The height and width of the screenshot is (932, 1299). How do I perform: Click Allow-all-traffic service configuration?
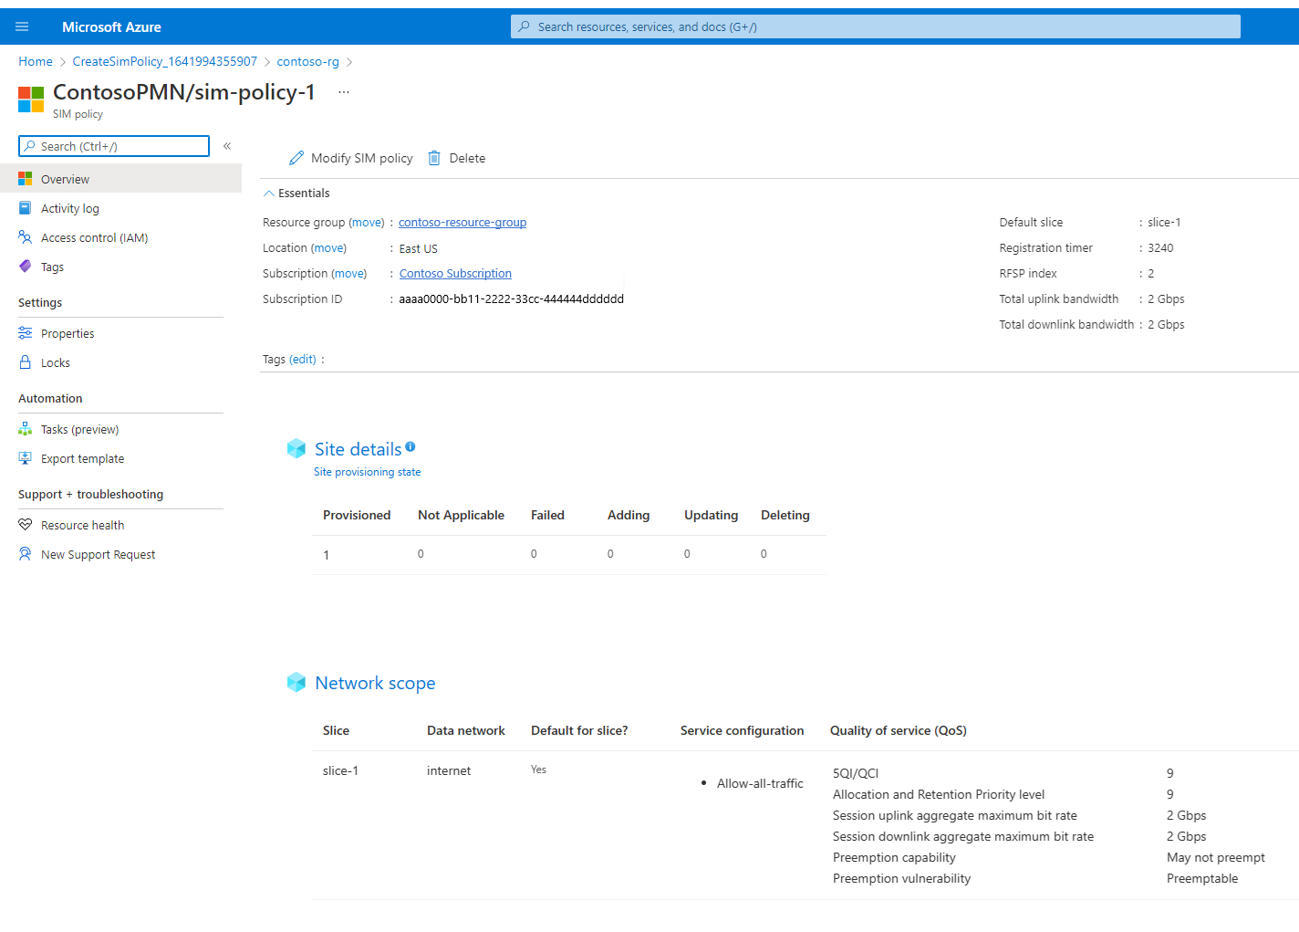[x=760, y=783]
